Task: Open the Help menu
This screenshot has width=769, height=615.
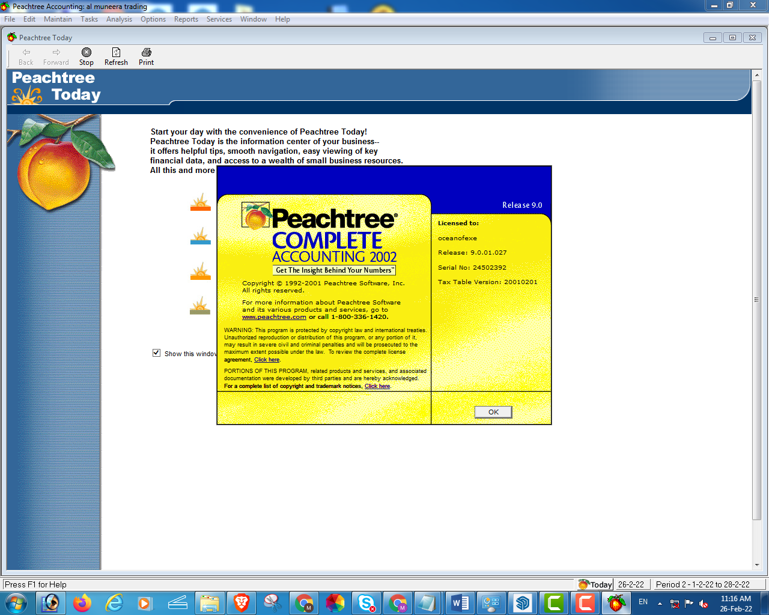Action: click(x=282, y=19)
